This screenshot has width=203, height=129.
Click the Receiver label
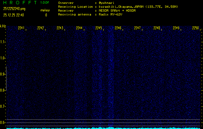click(66, 11)
